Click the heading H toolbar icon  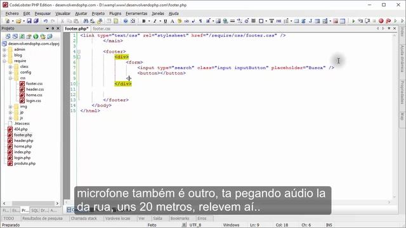[208, 21]
